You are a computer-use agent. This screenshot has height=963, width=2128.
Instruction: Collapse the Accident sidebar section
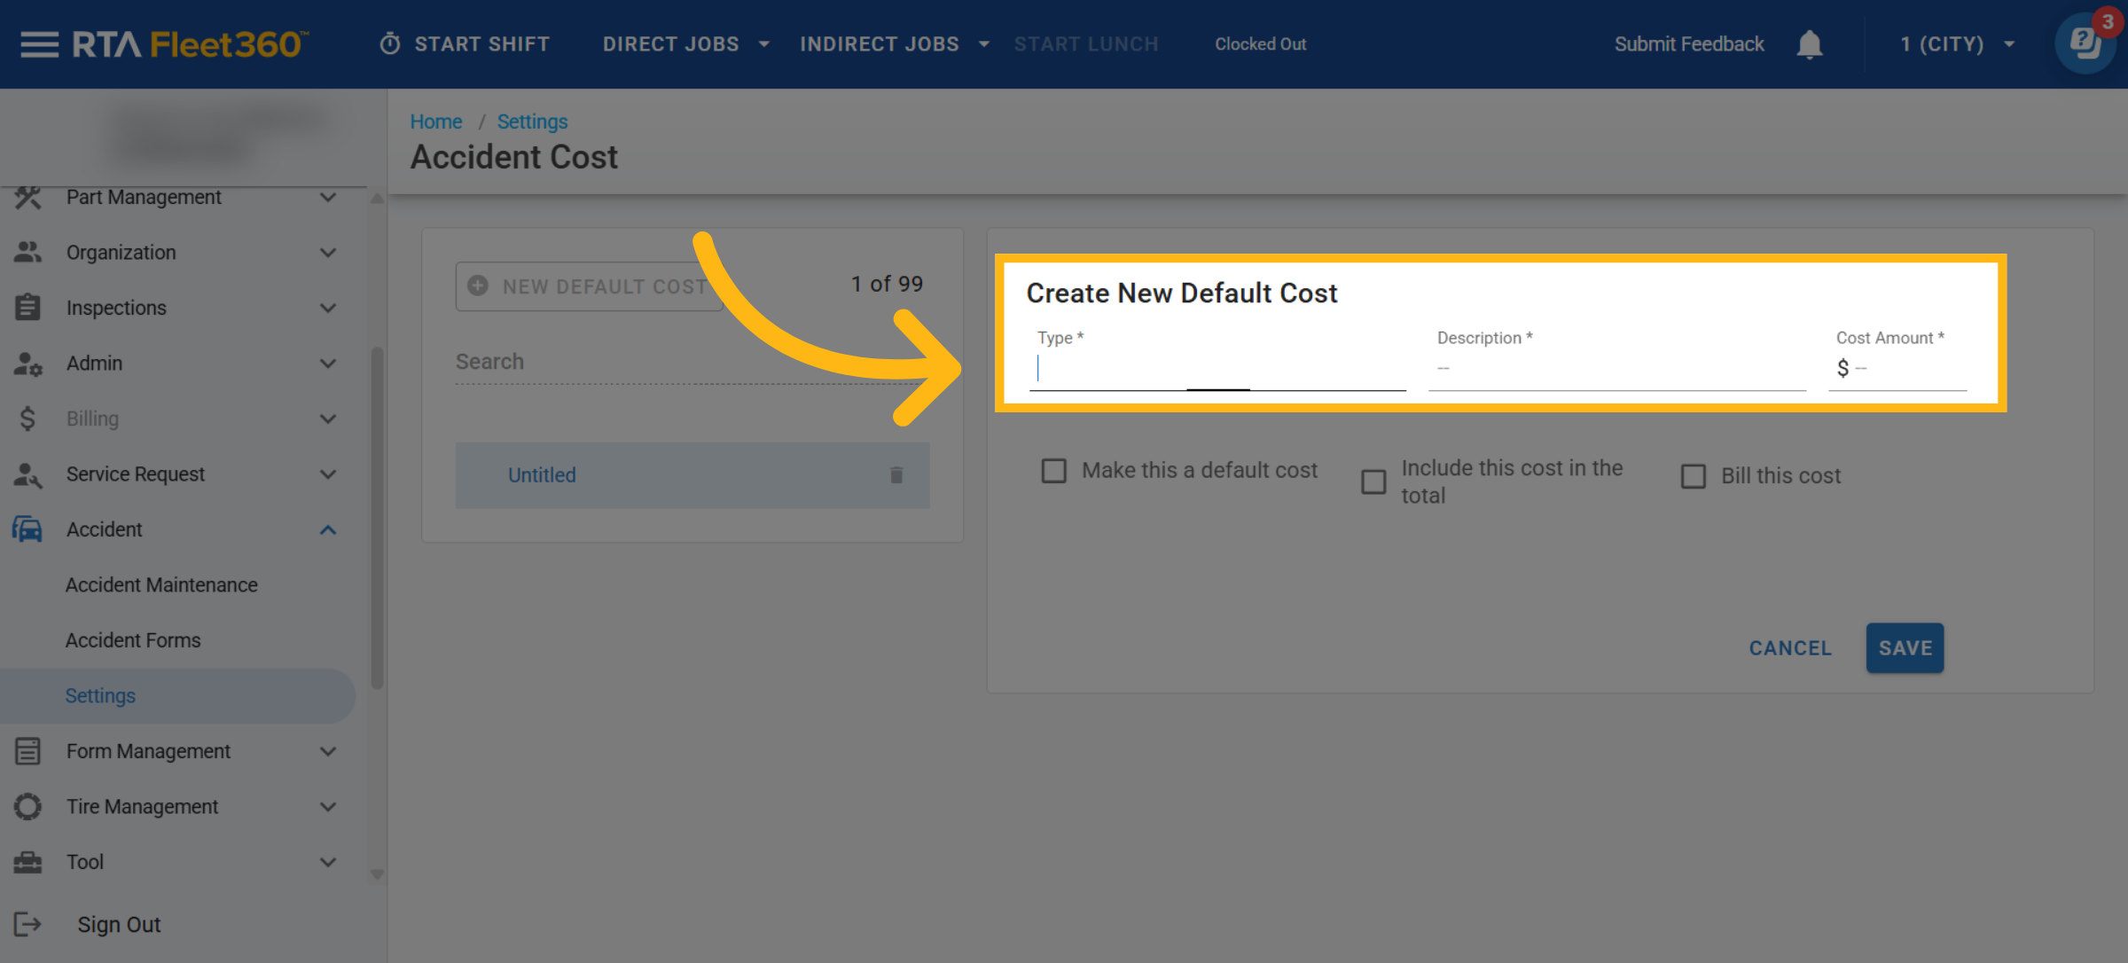327,529
